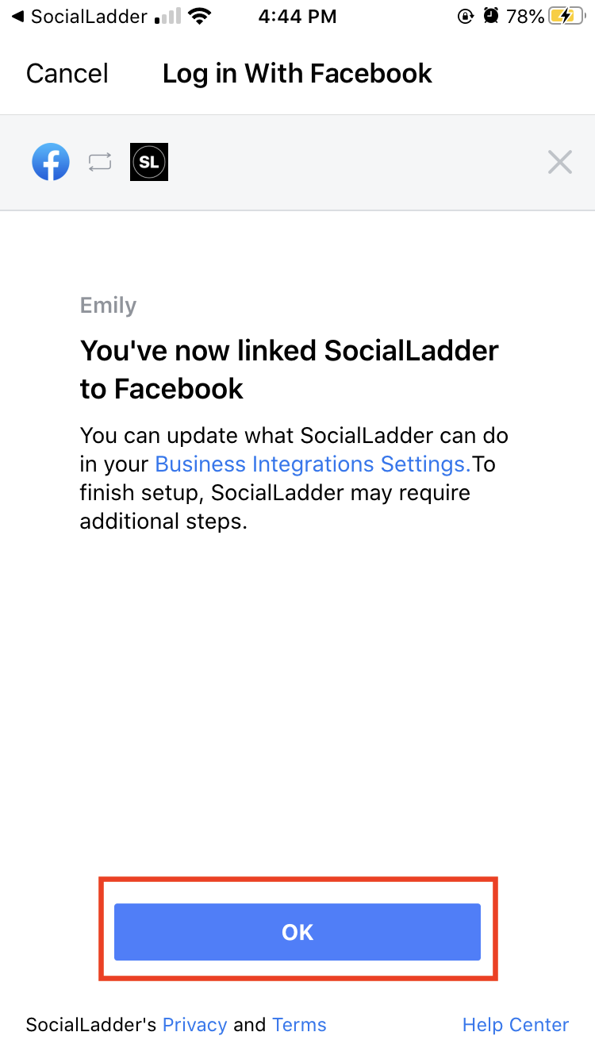This screenshot has height=1059, width=595.
Task: Tap the cellular signal bars icon
Action: pyautogui.click(x=167, y=16)
